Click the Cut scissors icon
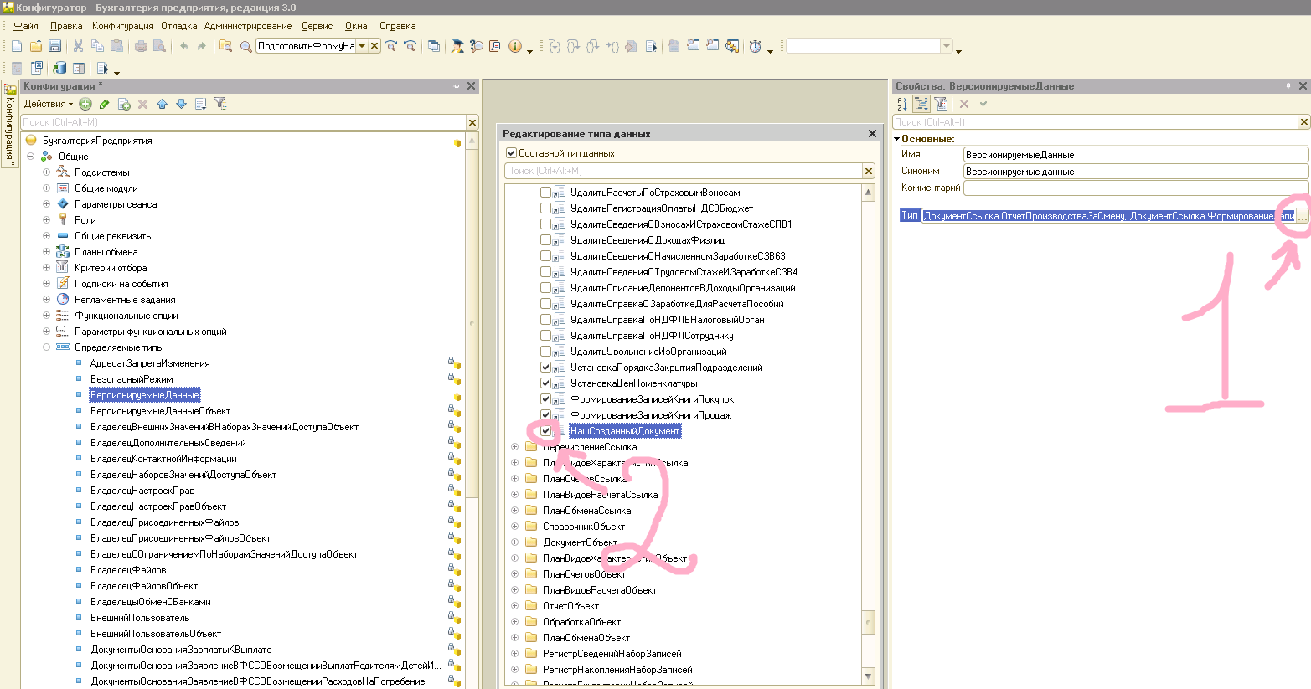 point(78,46)
